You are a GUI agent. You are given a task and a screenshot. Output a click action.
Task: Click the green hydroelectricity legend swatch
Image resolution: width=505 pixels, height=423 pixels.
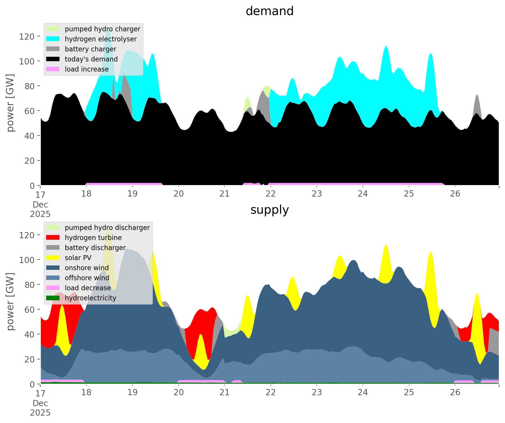(53, 298)
